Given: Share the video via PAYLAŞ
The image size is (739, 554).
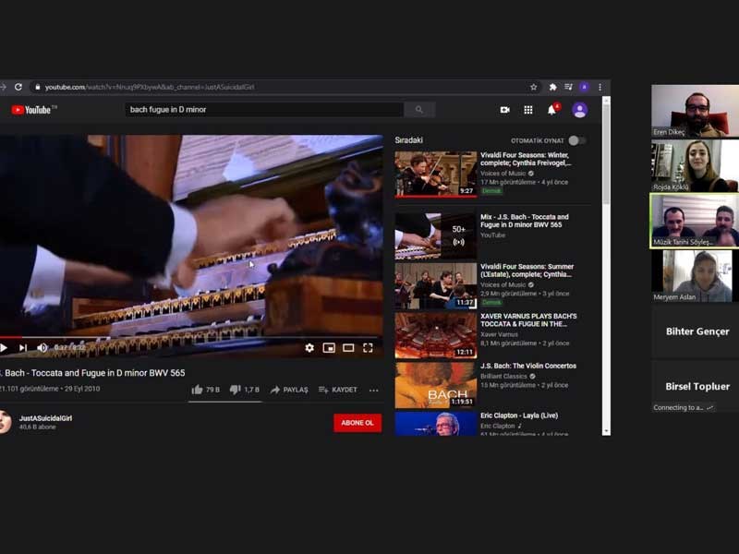Looking at the screenshot, I should pyautogui.click(x=289, y=390).
